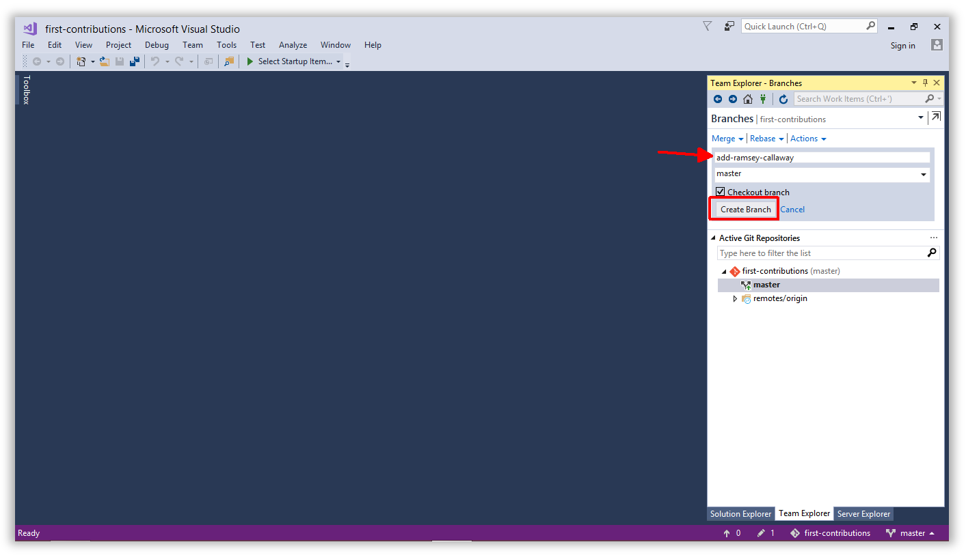Open the Find in Files toolbar icon
This screenshot has height=555, width=966.
coord(229,61)
